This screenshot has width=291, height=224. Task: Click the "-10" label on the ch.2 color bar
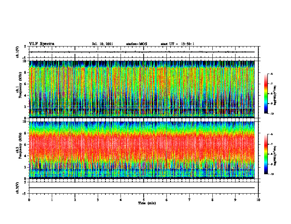(272, 174)
